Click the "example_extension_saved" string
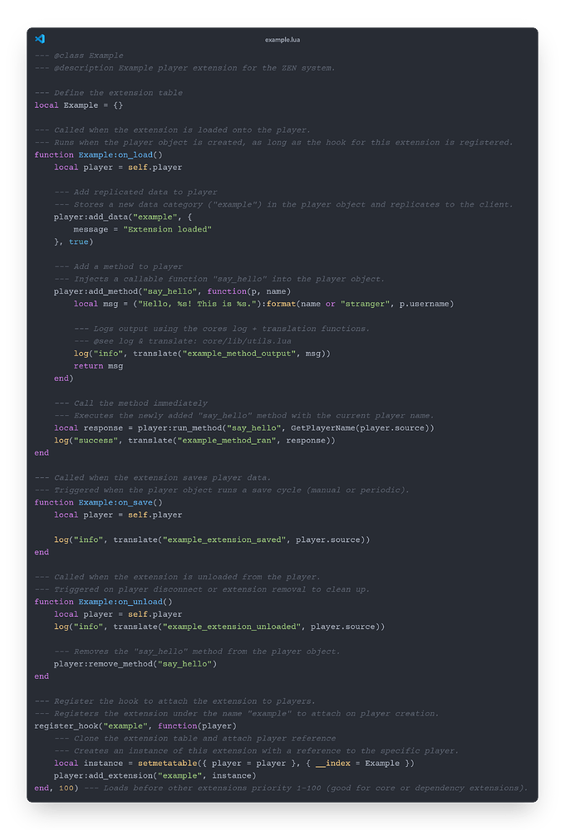This screenshot has height=830, width=565. (x=226, y=539)
